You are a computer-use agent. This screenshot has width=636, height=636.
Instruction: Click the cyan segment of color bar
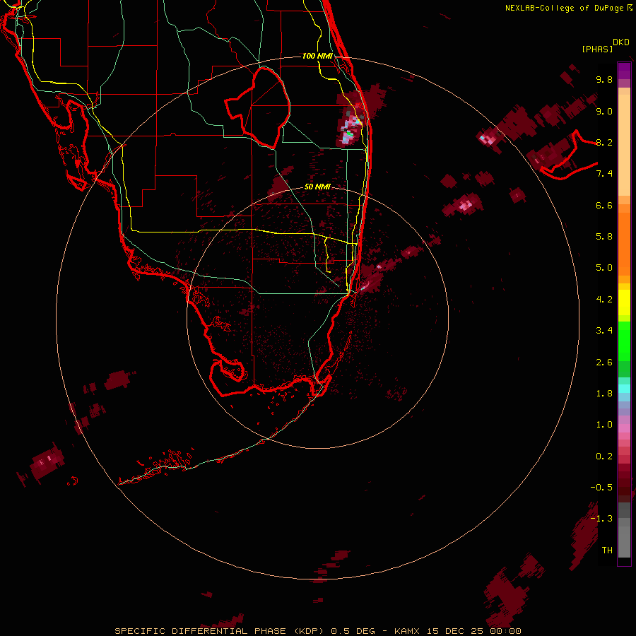click(624, 389)
